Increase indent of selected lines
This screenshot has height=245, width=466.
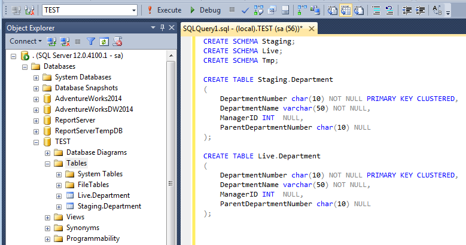[420, 10]
